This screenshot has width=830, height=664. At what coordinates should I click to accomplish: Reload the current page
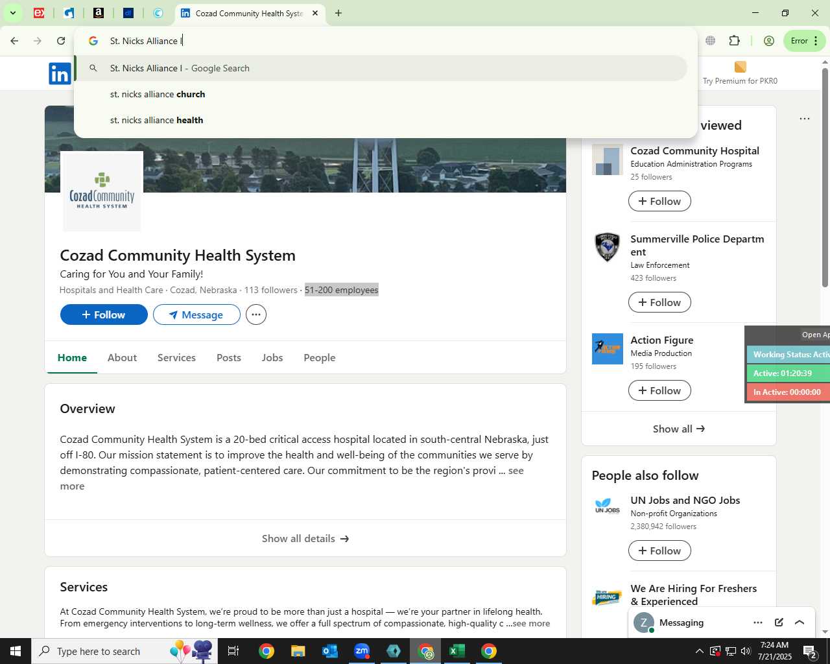tap(61, 41)
